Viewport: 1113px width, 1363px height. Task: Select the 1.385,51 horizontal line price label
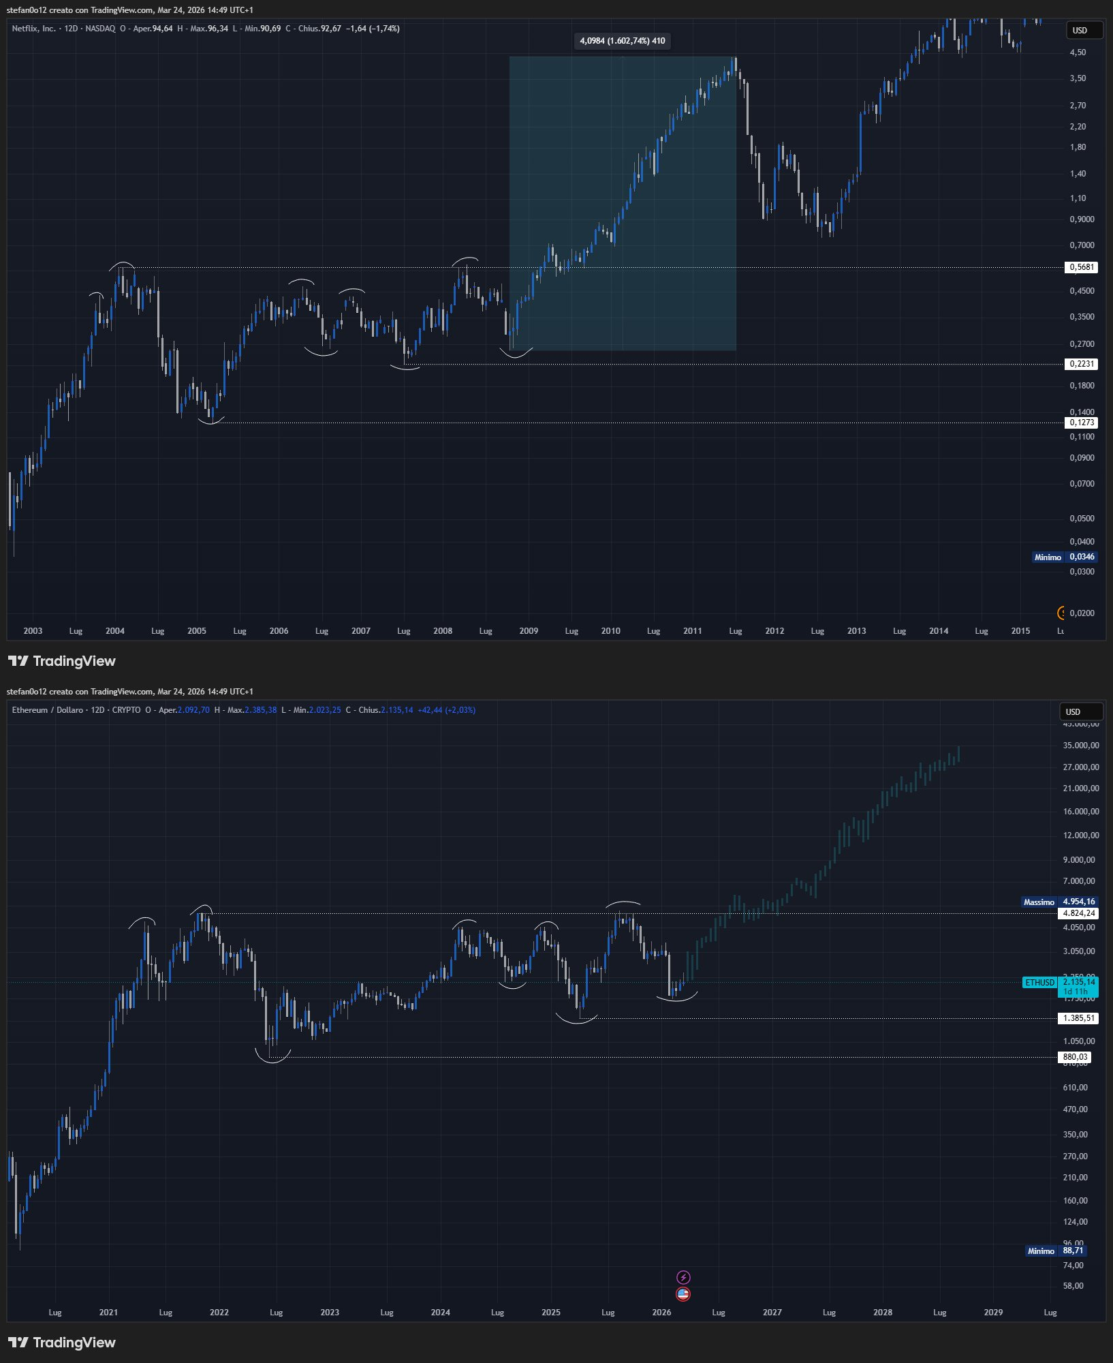(x=1079, y=1018)
